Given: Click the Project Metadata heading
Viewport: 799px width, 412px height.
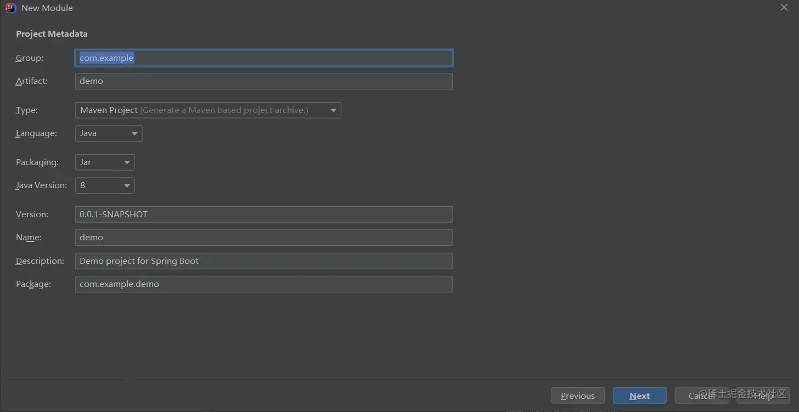Looking at the screenshot, I should coord(52,34).
